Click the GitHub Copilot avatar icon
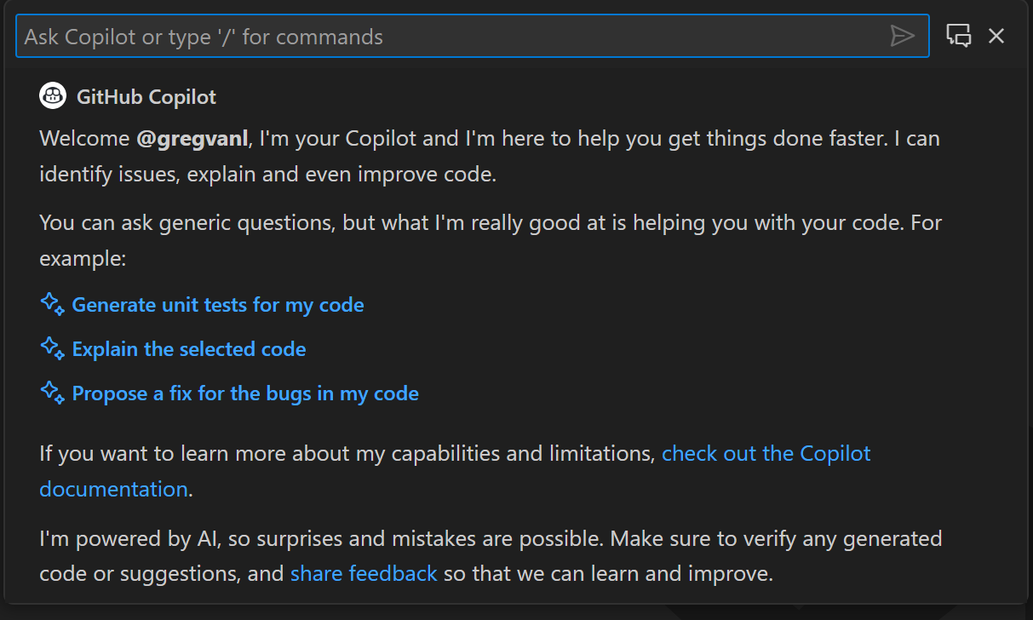 pyautogui.click(x=53, y=95)
